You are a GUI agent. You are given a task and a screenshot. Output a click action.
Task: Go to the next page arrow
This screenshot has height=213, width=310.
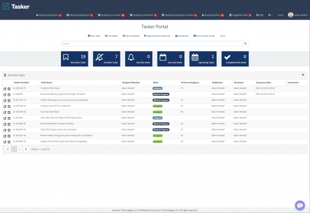(x=26, y=149)
